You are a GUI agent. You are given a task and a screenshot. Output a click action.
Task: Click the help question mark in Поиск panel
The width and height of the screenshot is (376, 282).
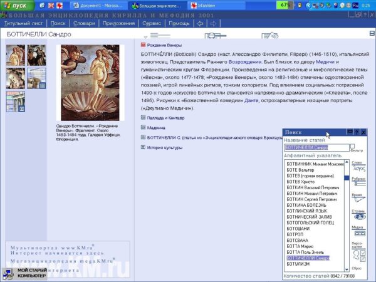[x=357, y=132]
